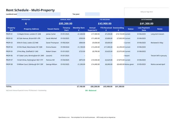Click address 9 Willow Court, Edinburgh
The height and width of the screenshot is (123, 174).
click(30, 64)
